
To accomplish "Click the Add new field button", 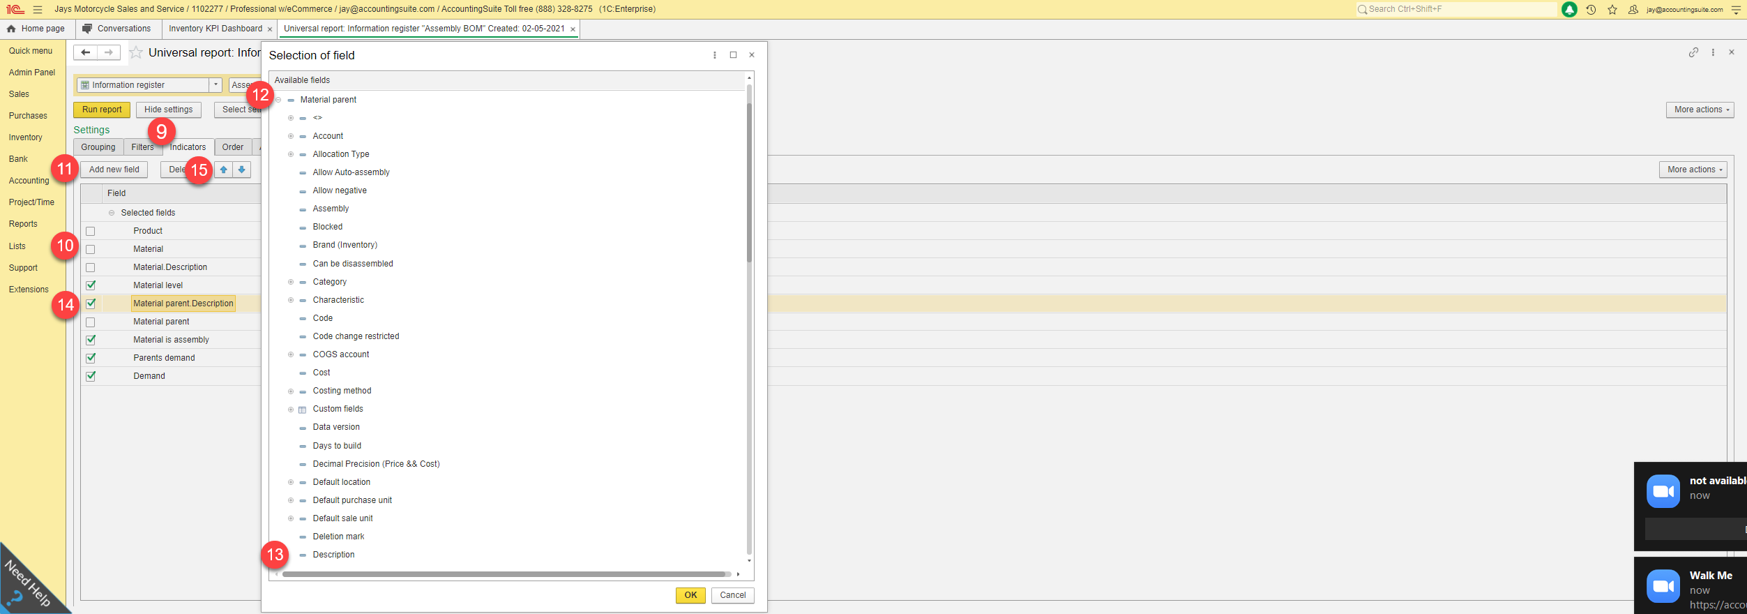I will point(114,170).
